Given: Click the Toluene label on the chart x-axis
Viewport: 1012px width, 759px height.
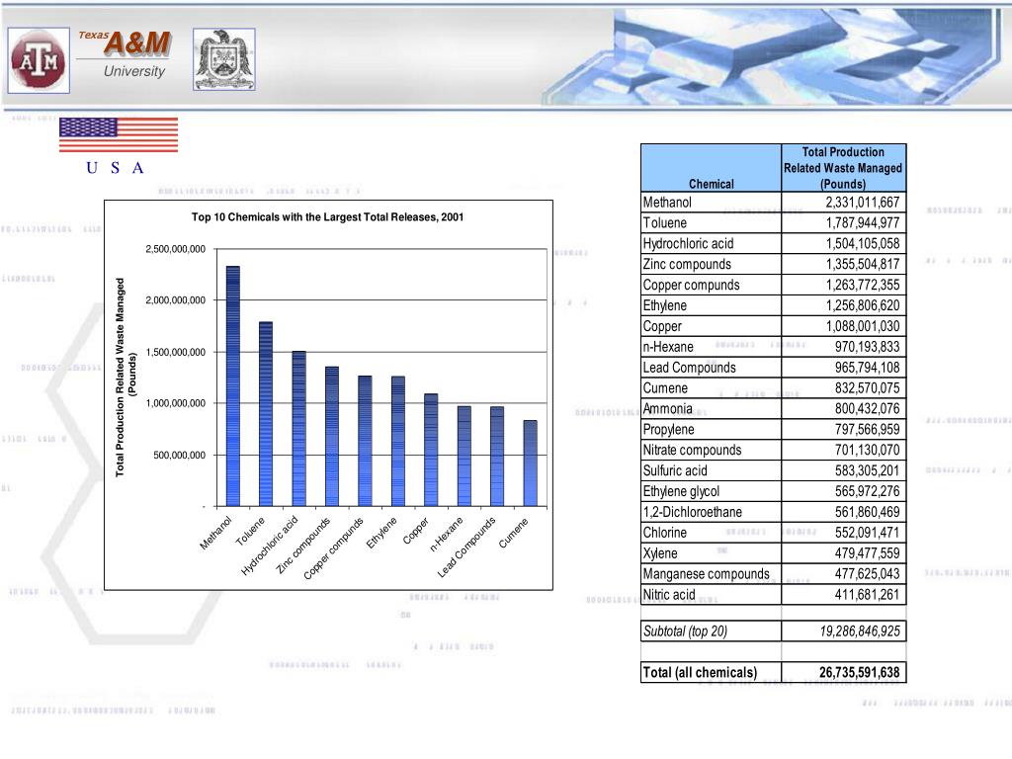Looking at the screenshot, I should (x=250, y=531).
